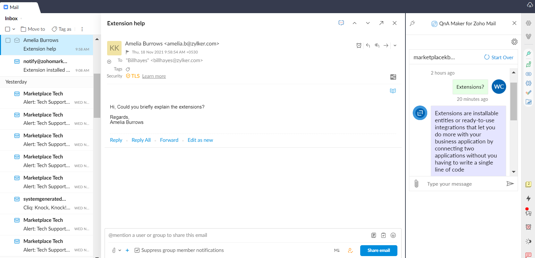The image size is (535, 258).
Task: Open notify@zohomark... Extension installed email
Action: tap(47, 66)
